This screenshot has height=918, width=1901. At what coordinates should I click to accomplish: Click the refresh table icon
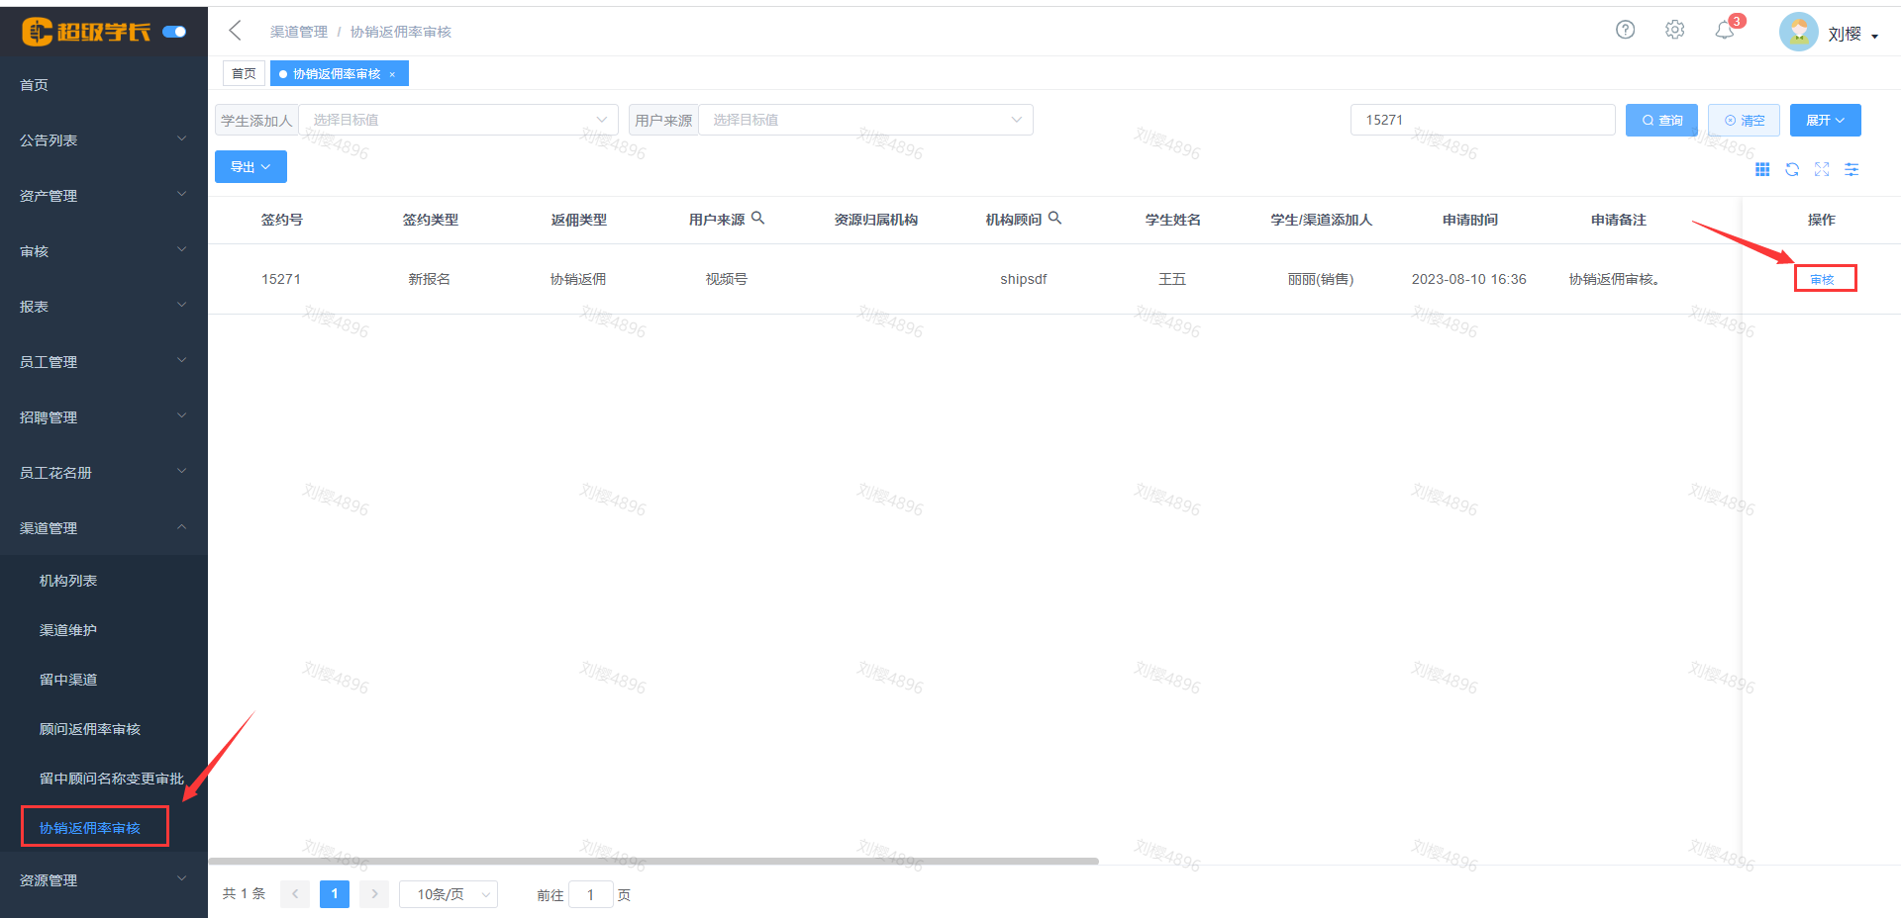pos(1792,170)
